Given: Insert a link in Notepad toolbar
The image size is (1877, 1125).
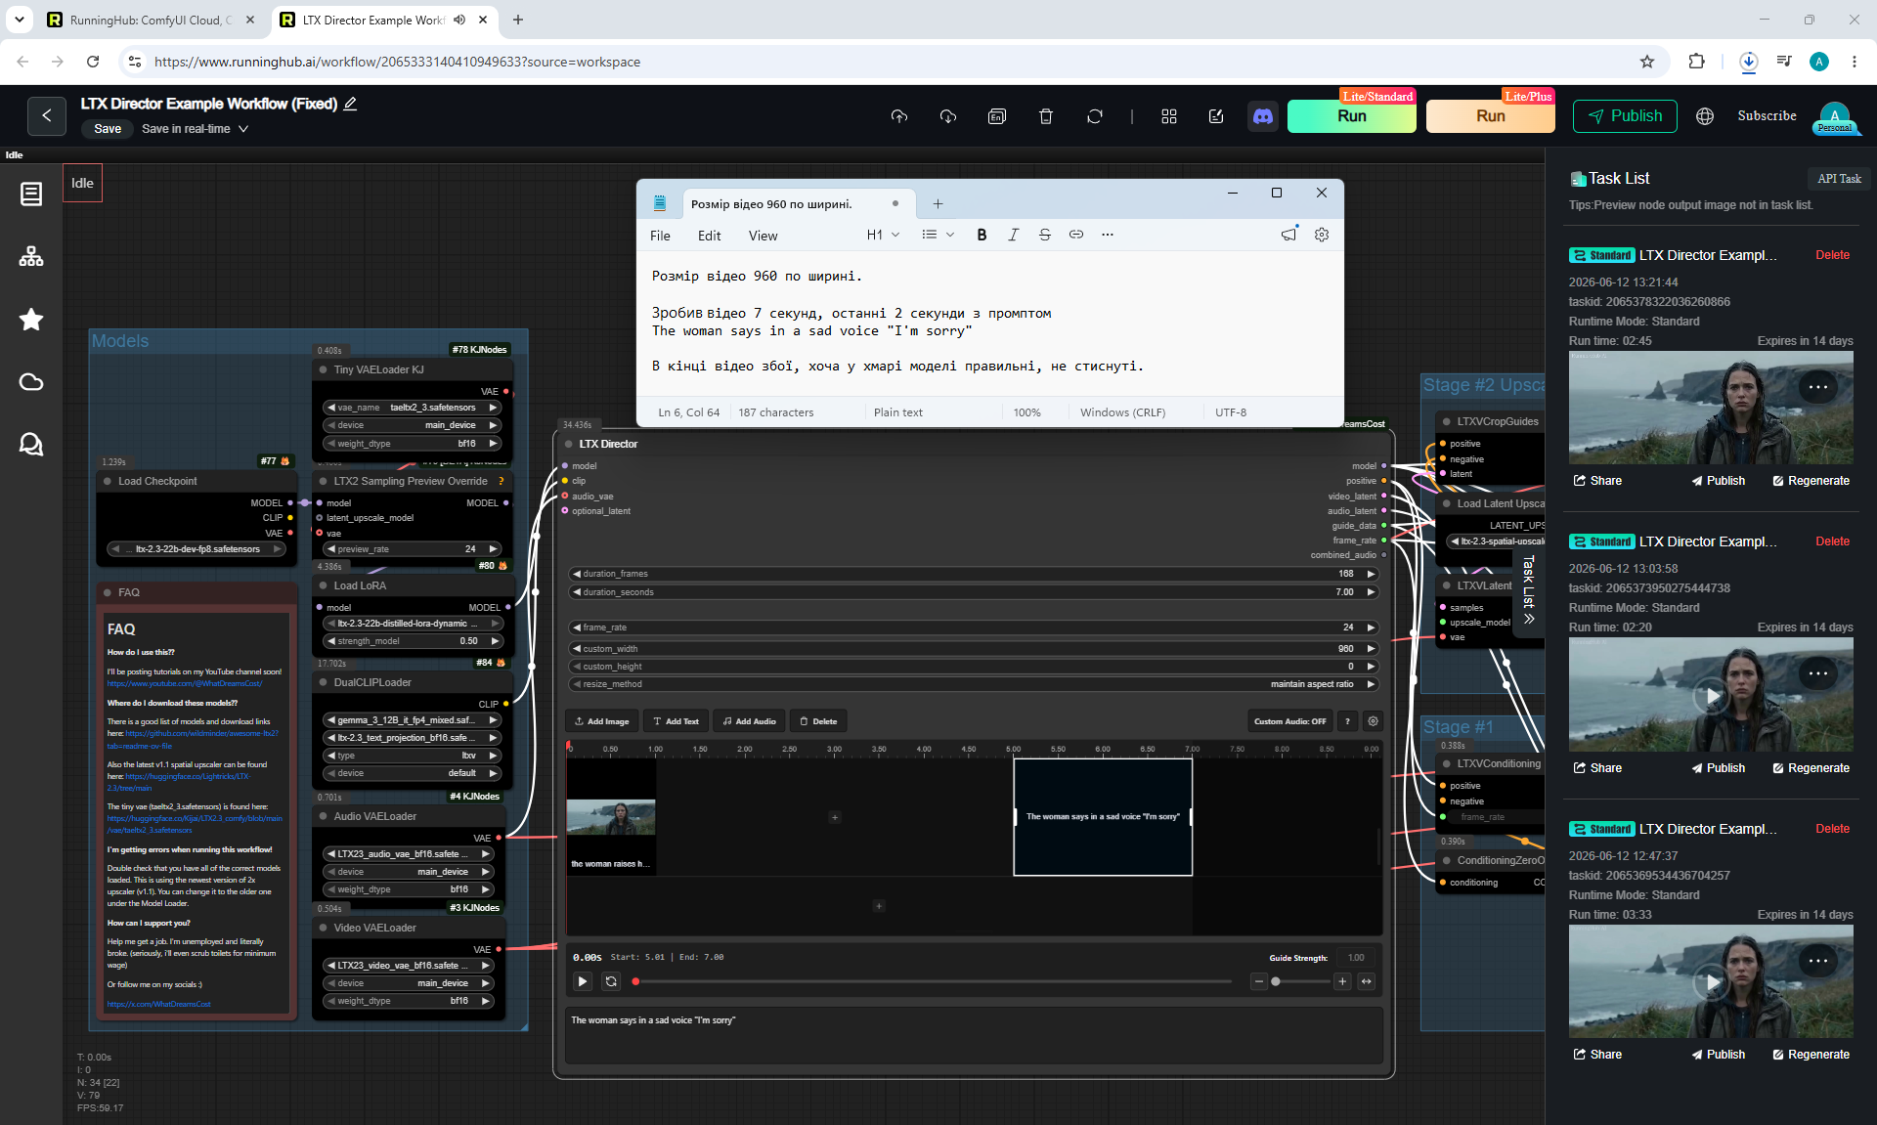Looking at the screenshot, I should point(1076,235).
